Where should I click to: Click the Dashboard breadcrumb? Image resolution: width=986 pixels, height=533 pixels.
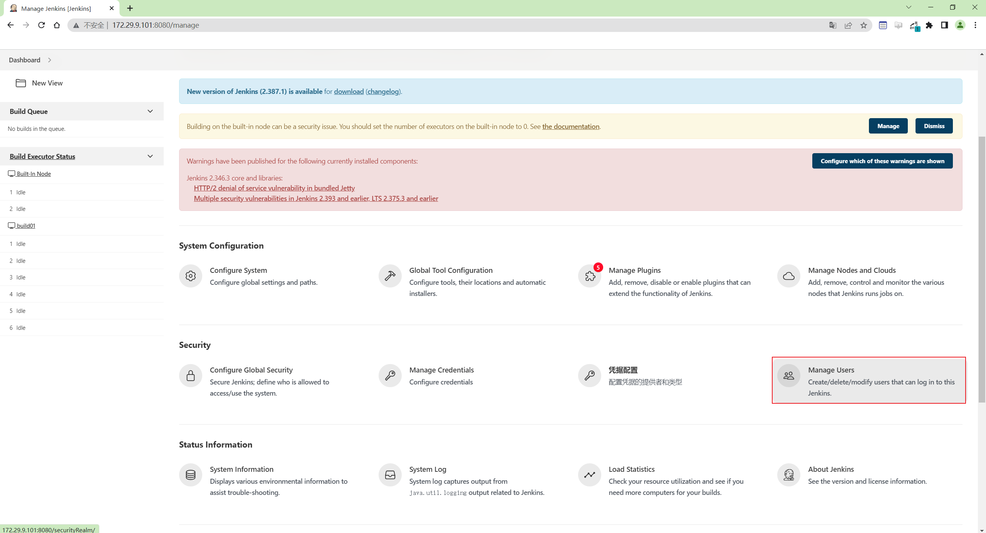tap(25, 60)
